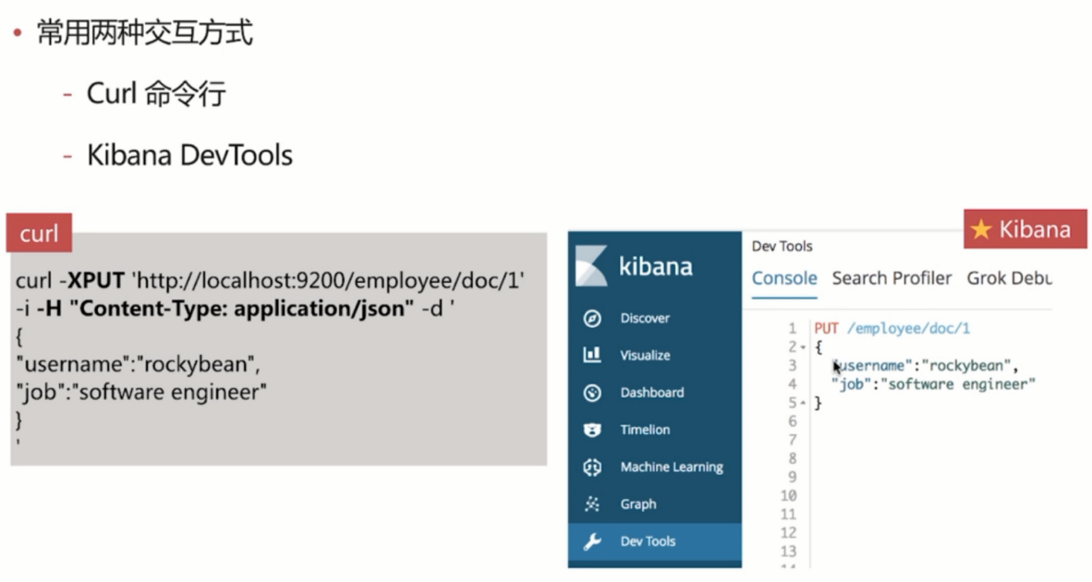This screenshot has height=582, width=1092.
Task: Select the Grok Debugger tab
Action: (x=1009, y=278)
